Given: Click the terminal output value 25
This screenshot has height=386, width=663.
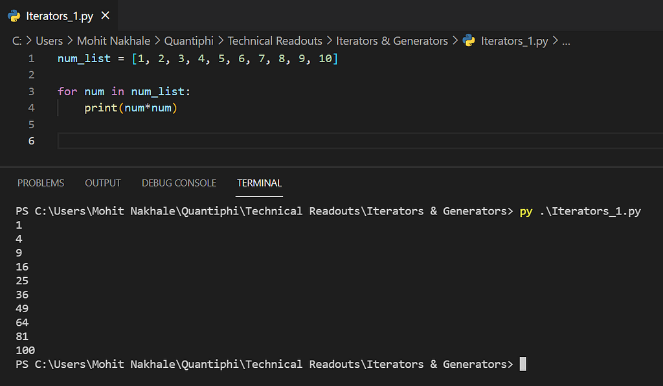Looking at the screenshot, I should pos(22,280).
